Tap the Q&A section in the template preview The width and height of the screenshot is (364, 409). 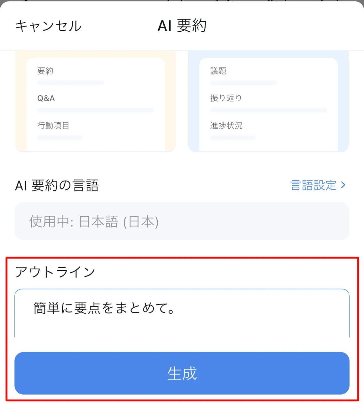point(46,98)
